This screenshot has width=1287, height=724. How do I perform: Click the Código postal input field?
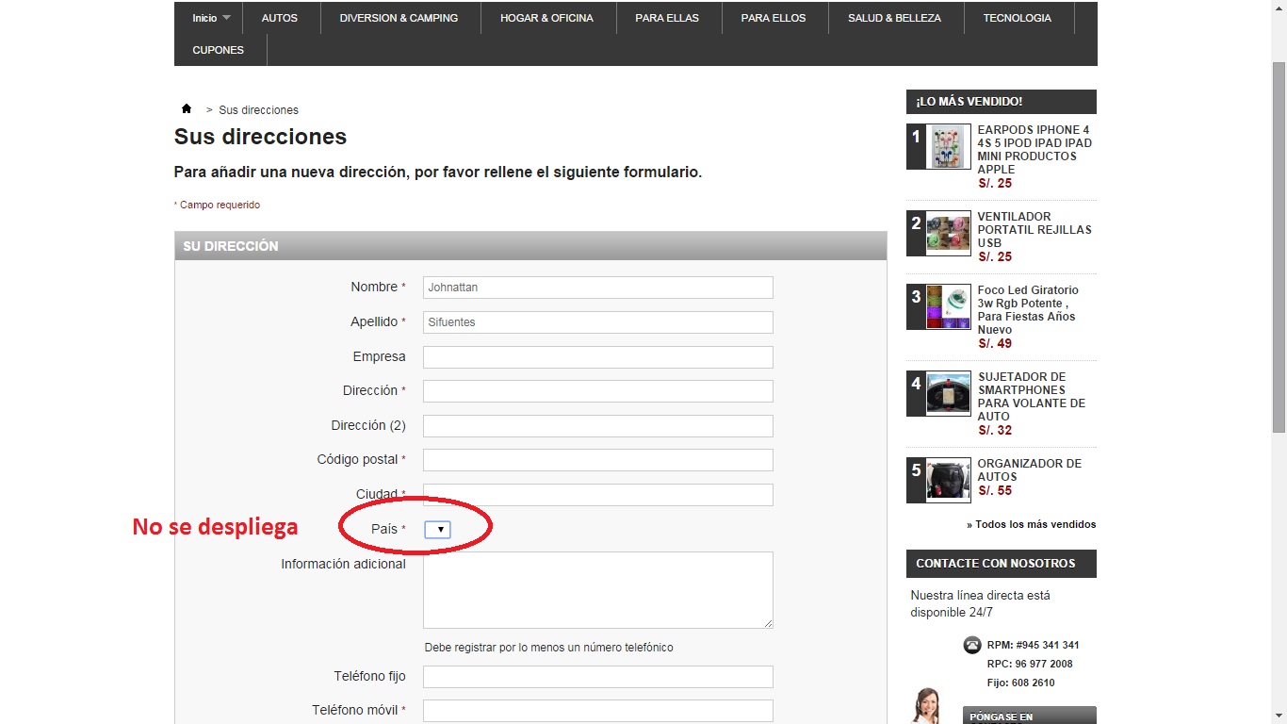(598, 460)
